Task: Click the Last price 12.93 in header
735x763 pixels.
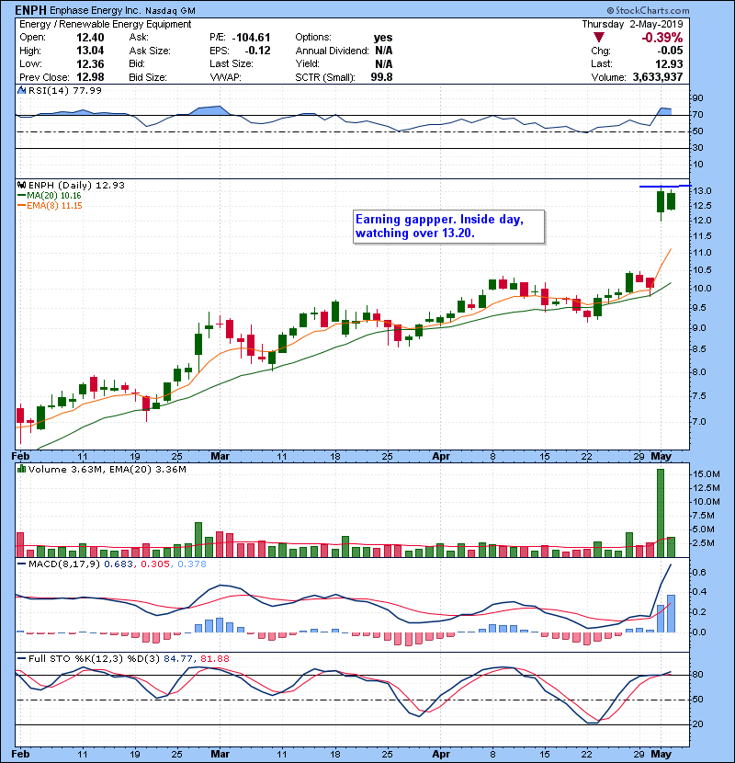Action: pyautogui.click(x=669, y=63)
